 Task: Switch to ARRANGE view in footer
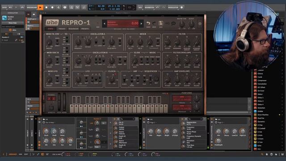13,154
